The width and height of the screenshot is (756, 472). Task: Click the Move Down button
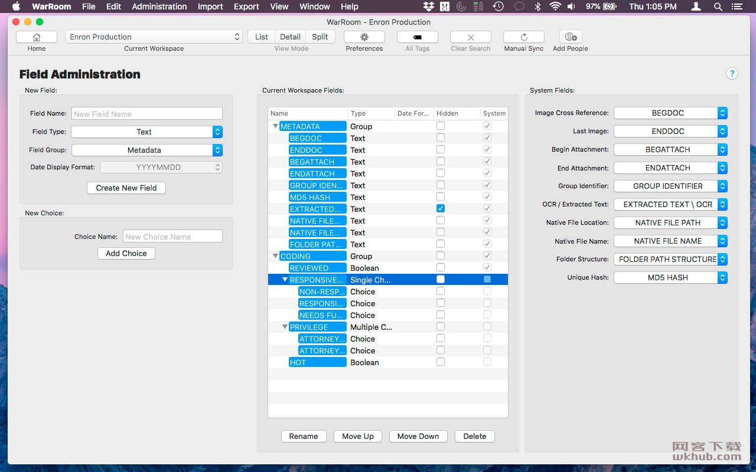418,436
